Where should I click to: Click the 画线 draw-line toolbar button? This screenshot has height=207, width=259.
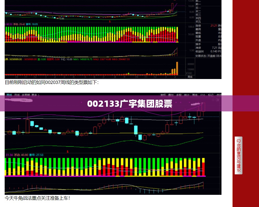pos(195,95)
